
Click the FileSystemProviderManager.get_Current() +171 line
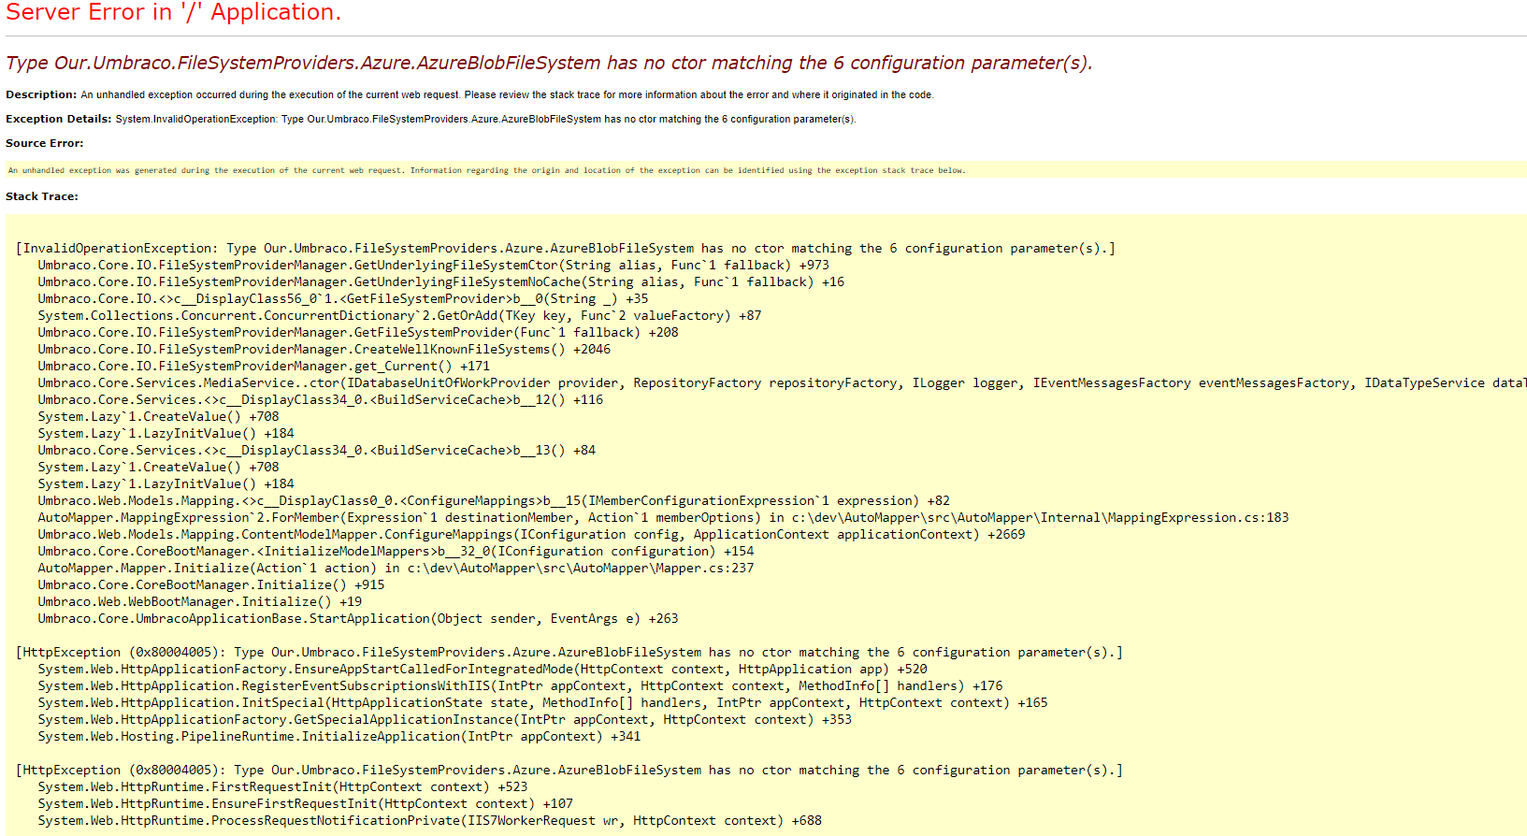pyautogui.click(x=264, y=366)
